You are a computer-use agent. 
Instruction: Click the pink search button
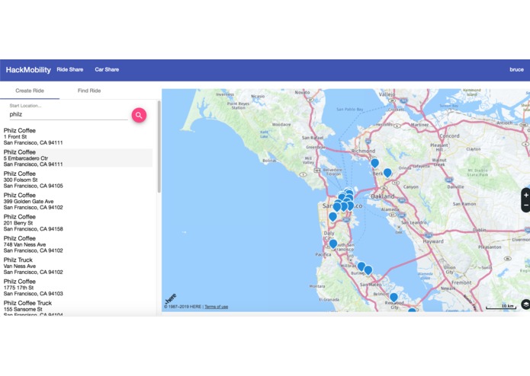[x=139, y=115]
